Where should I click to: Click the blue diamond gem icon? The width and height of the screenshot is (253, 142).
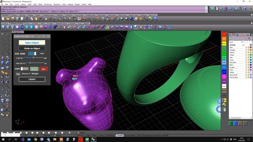(x=22, y=27)
